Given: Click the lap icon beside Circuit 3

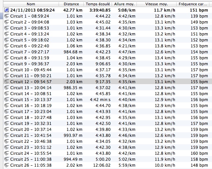Looking at the screenshot, I should coord(7,28).
